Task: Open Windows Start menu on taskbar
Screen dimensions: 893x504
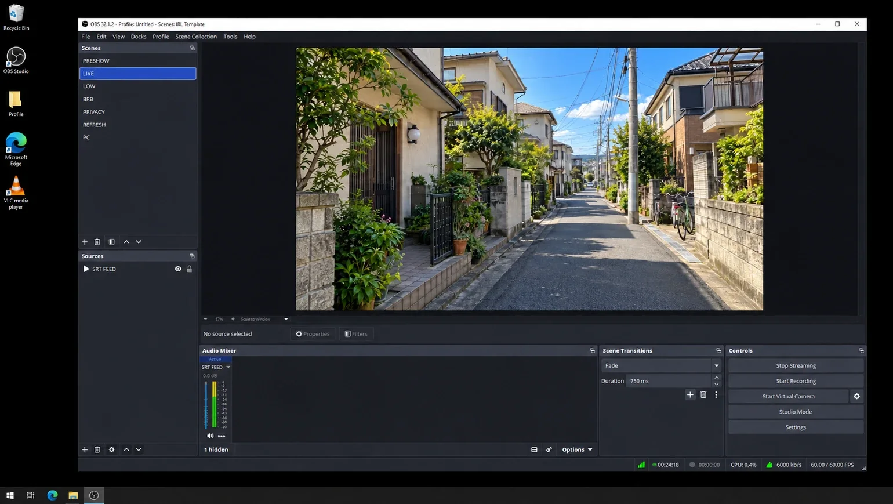Action: pyautogui.click(x=10, y=495)
